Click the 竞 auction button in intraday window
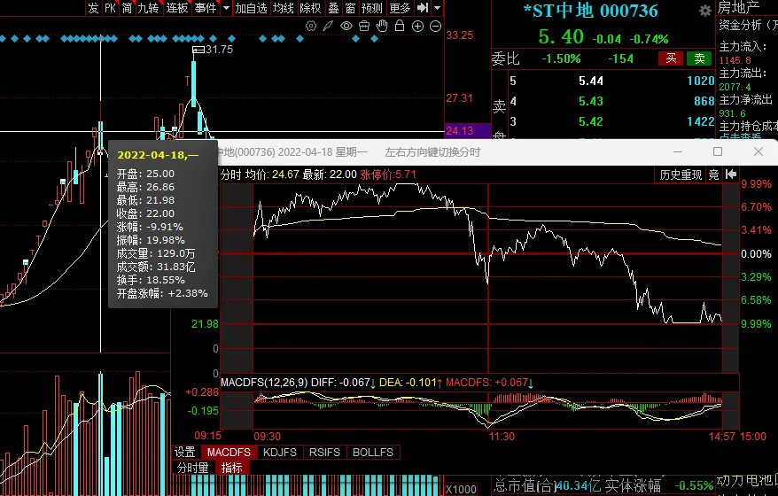 coord(713,174)
